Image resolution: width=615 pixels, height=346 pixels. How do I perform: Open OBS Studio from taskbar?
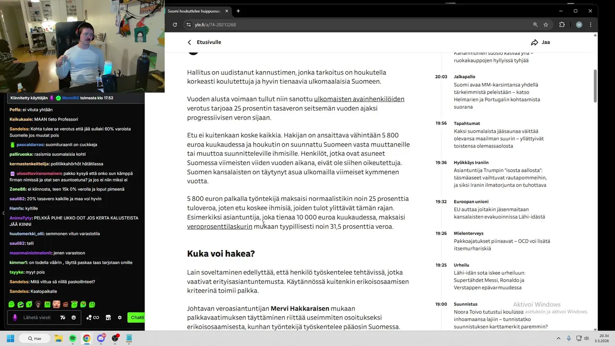[x=115, y=338]
